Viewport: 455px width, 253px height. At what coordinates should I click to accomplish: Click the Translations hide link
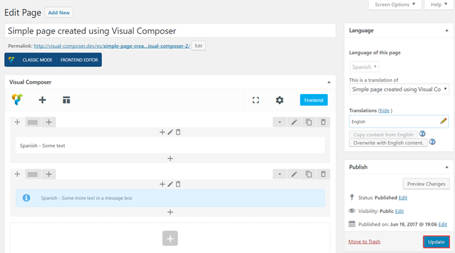[384, 110]
